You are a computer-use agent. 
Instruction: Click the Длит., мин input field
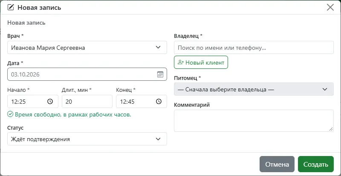87,101
